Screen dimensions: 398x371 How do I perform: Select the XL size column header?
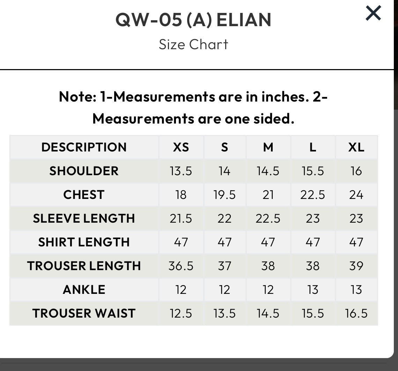click(356, 147)
